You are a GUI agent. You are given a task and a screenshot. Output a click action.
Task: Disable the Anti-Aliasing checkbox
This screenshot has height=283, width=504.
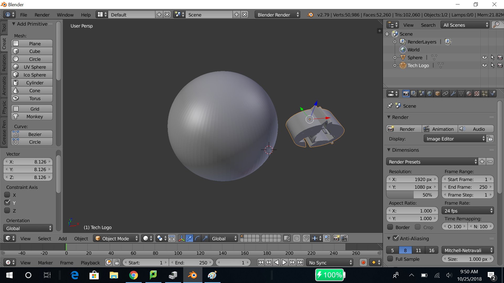[x=396, y=238]
